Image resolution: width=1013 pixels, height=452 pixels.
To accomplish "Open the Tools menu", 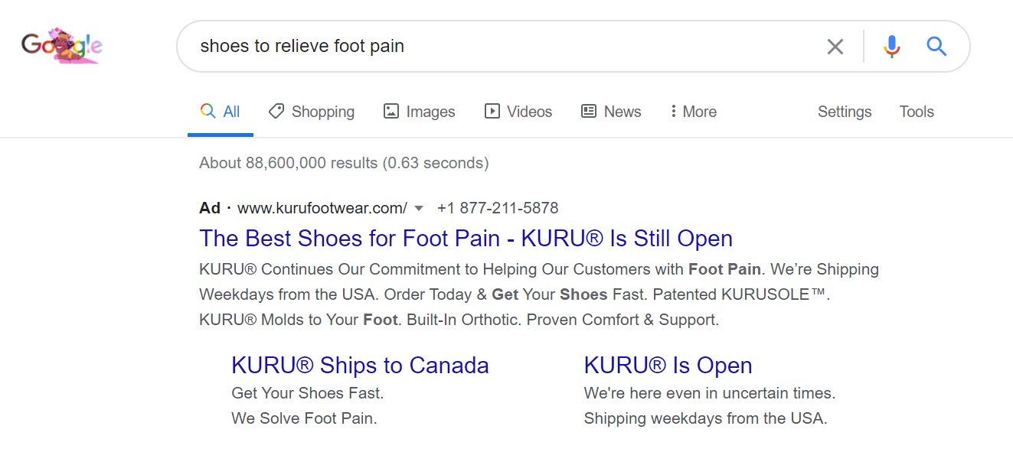I will (x=917, y=112).
